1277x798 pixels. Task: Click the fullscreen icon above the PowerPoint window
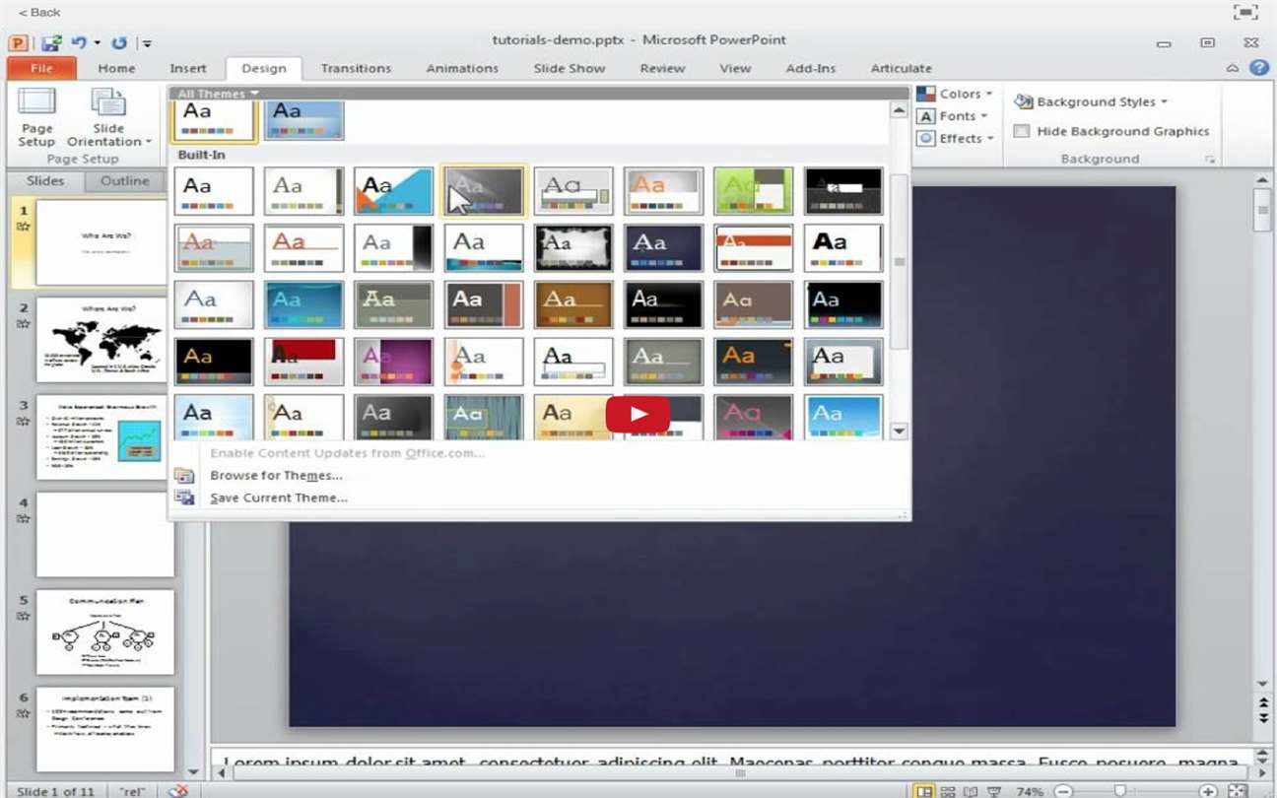point(1245,12)
